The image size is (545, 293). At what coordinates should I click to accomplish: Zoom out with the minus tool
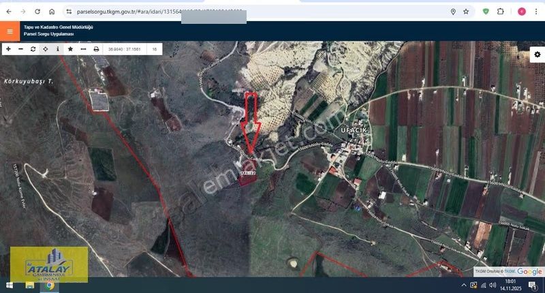pyautogui.click(x=20, y=49)
